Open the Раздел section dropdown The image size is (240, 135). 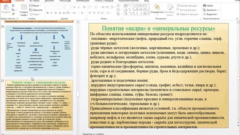tap(35, 14)
